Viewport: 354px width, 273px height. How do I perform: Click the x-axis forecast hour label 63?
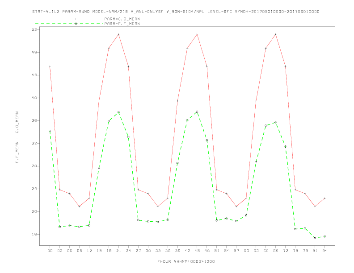[256, 251]
